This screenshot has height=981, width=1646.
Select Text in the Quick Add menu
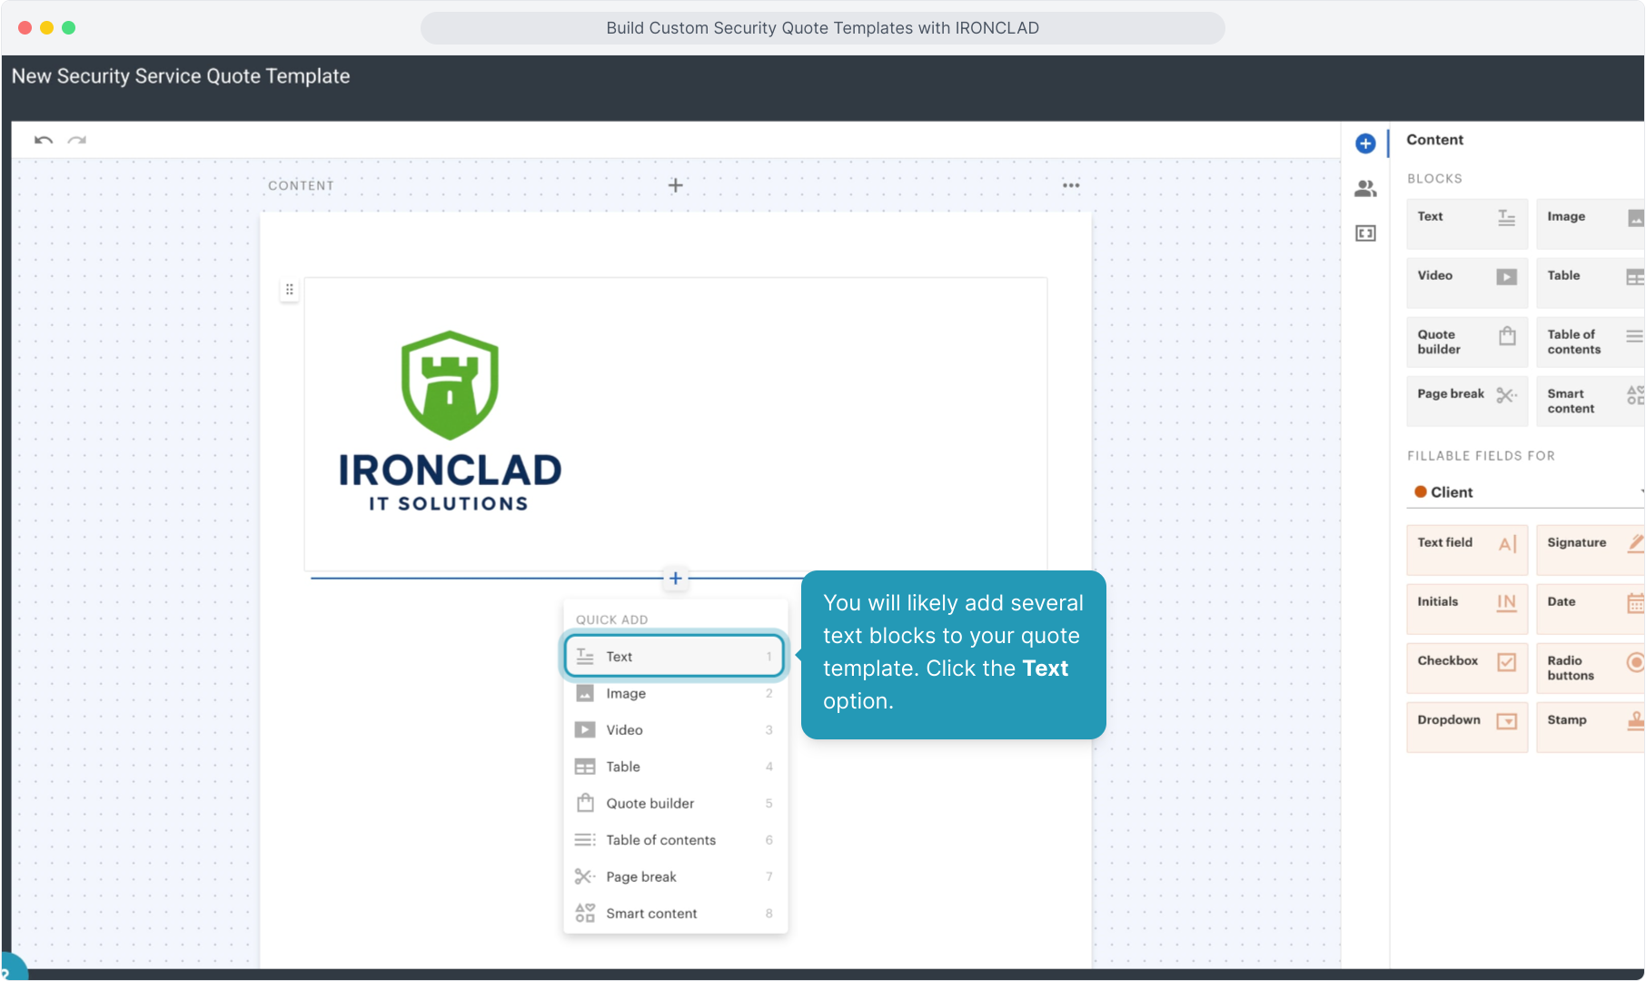tap(674, 657)
